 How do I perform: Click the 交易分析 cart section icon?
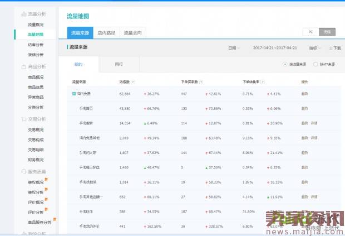tap(23, 119)
